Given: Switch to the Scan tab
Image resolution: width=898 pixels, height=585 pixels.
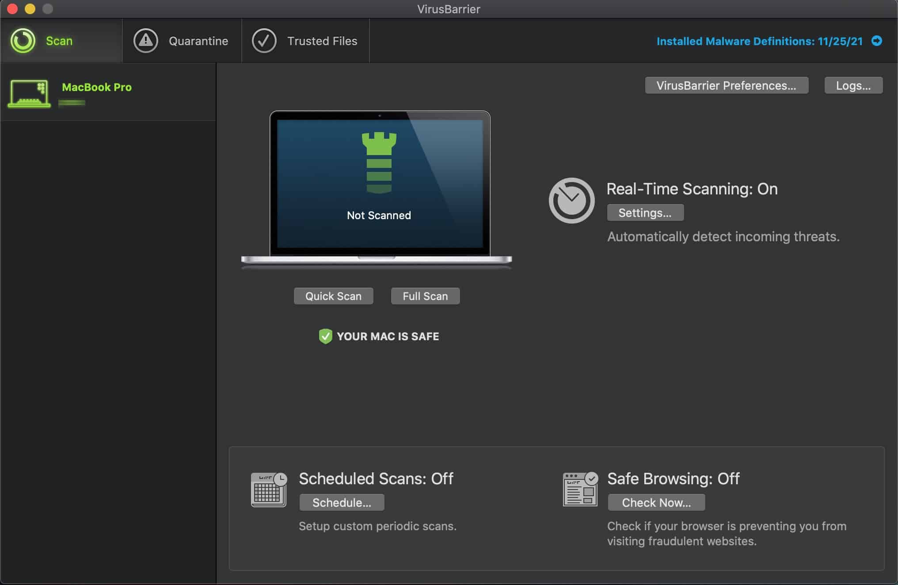Looking at the screenshot, I should (x=61, y=41).
